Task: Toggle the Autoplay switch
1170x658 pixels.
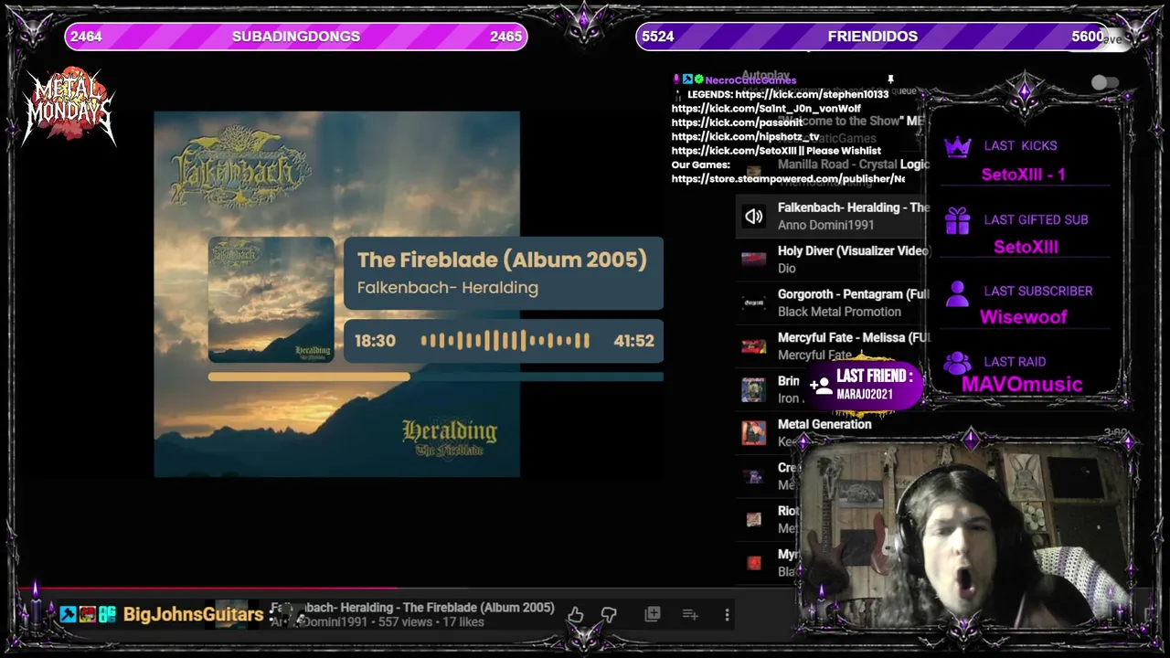Action: 1105,83
